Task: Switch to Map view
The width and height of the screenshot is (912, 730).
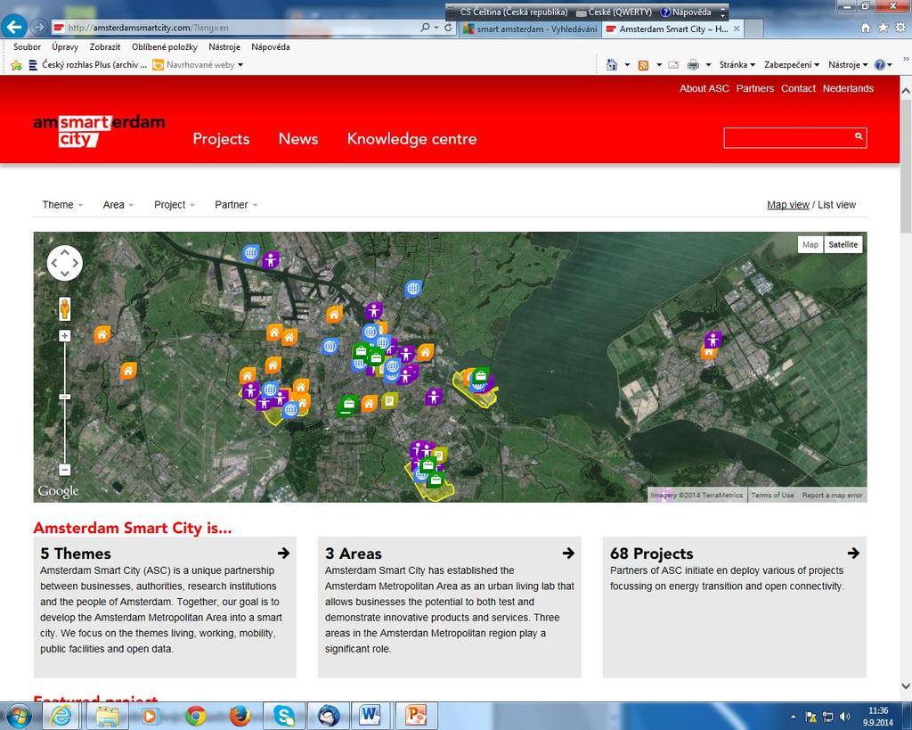Action: click(x=788, y=205)
